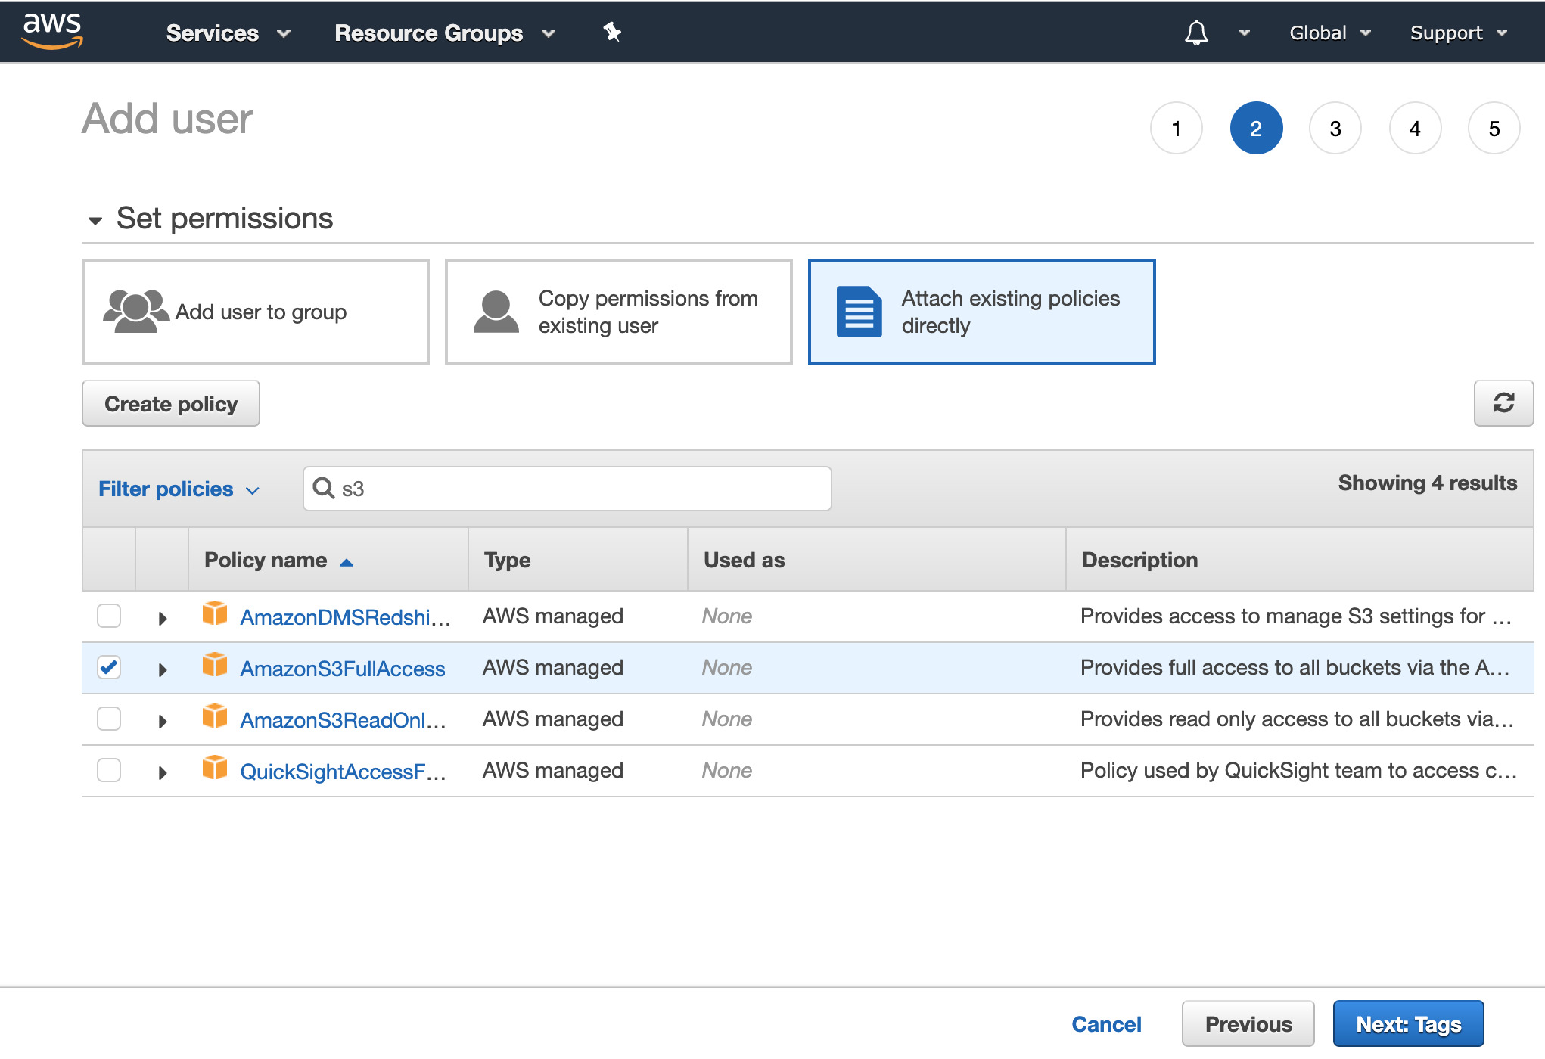Open the AmazonS3FullAccess policy link

tap(343, 669)
